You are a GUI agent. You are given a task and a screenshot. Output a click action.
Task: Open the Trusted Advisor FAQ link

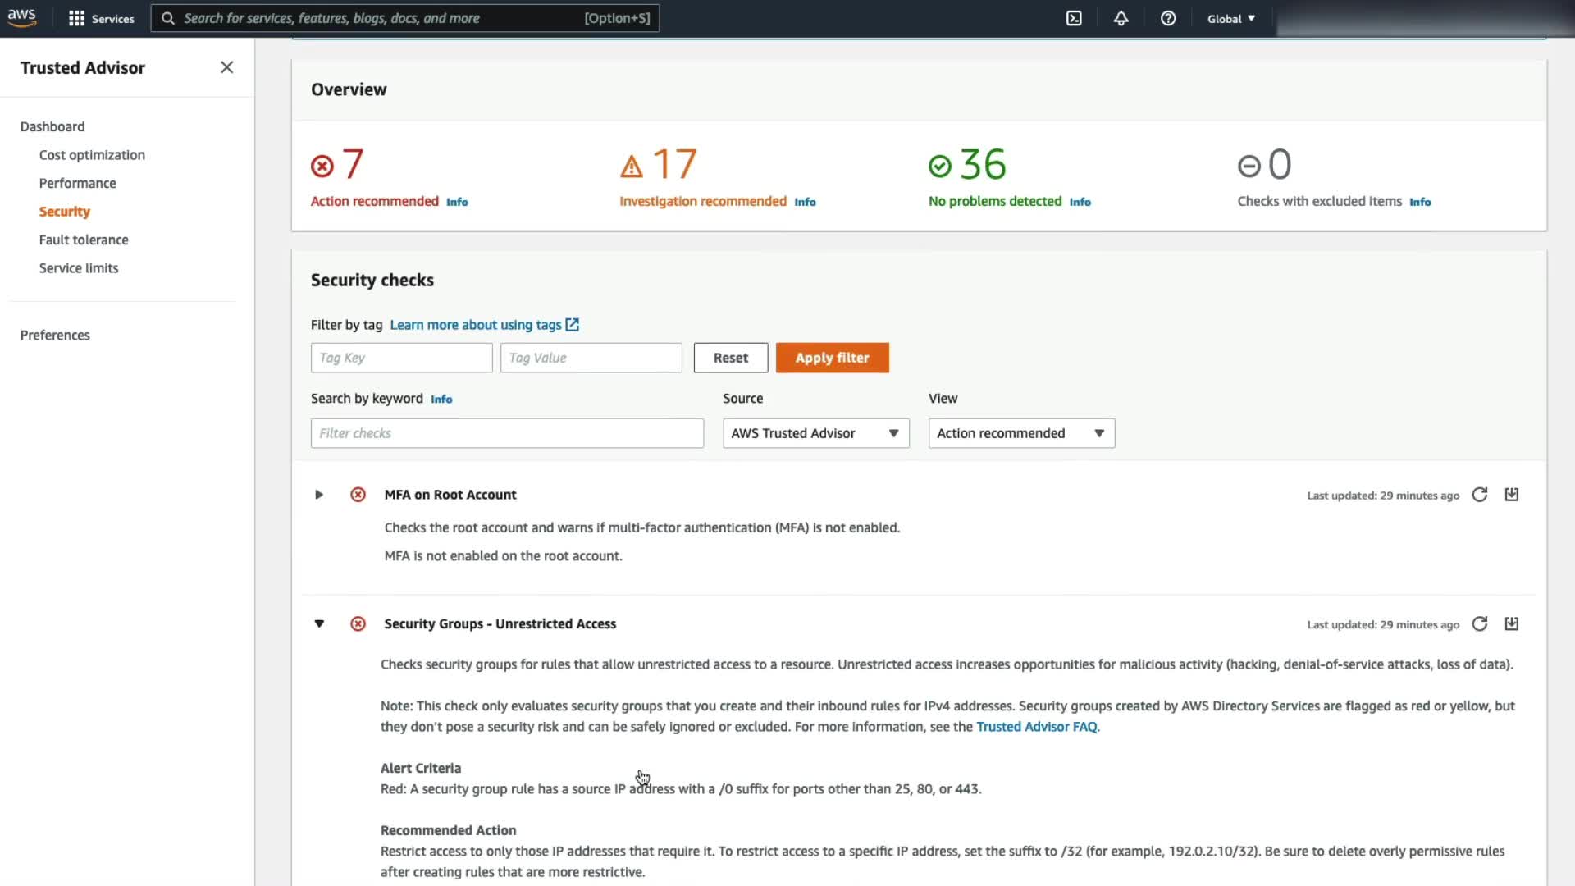(x=1036, y=727)
